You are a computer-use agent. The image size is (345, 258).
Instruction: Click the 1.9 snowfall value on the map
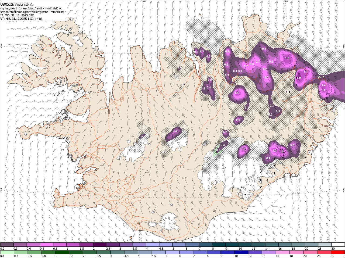pos(298,78)
